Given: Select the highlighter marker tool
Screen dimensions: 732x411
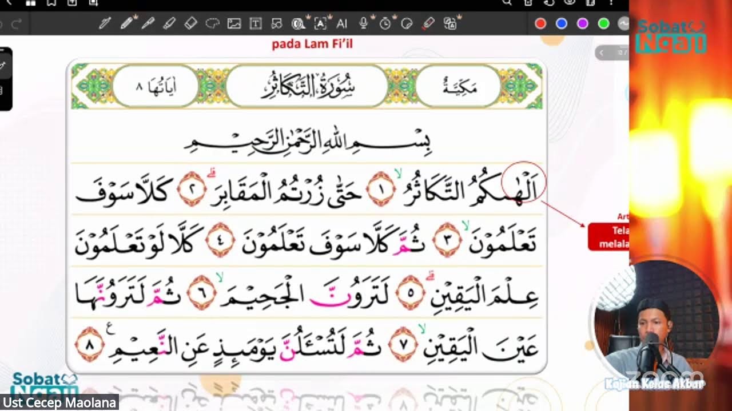Looking at the screenshot, I should pyautogui.click(x=169, y=23).
